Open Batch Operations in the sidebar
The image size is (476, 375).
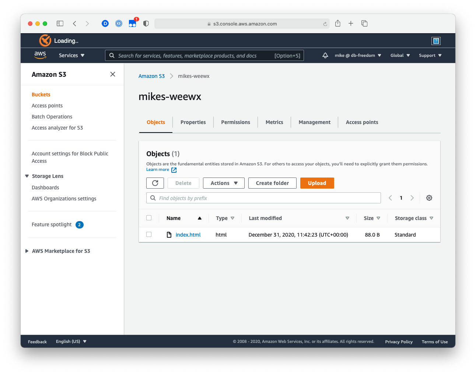52,117
